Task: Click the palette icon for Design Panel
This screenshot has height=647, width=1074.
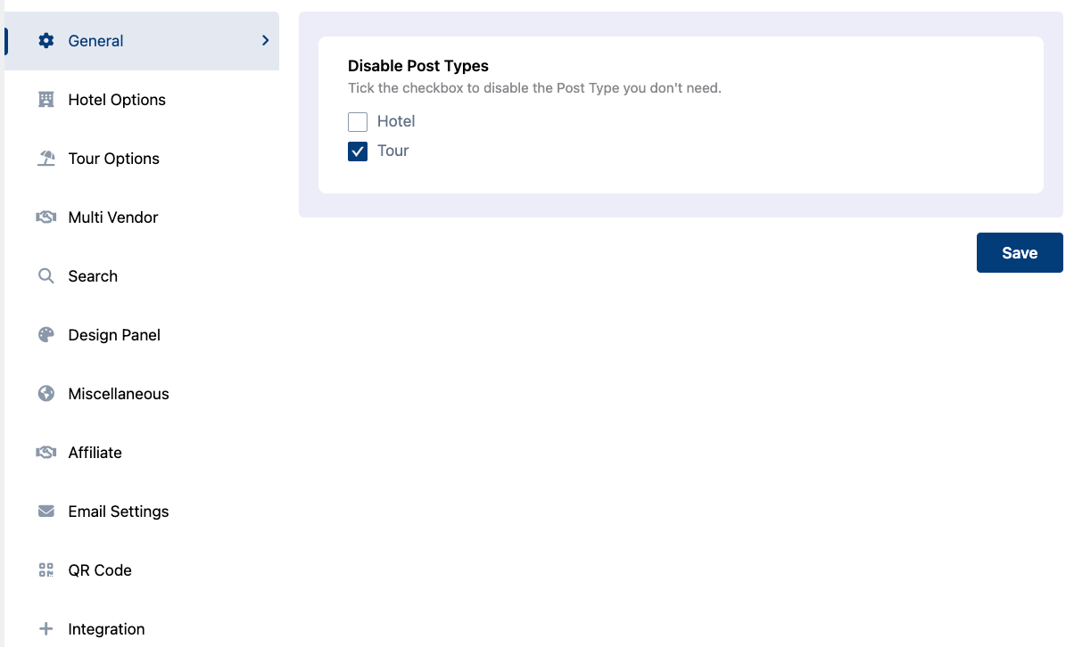Action: click(46, 335)
